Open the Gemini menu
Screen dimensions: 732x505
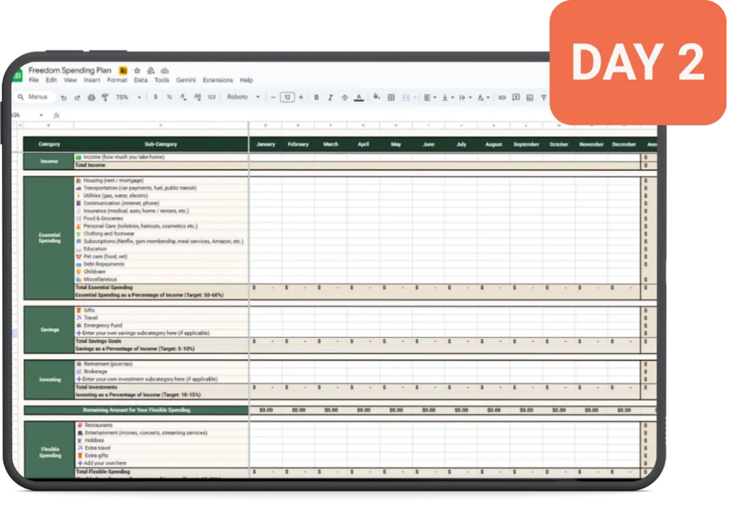pos(186,80)
